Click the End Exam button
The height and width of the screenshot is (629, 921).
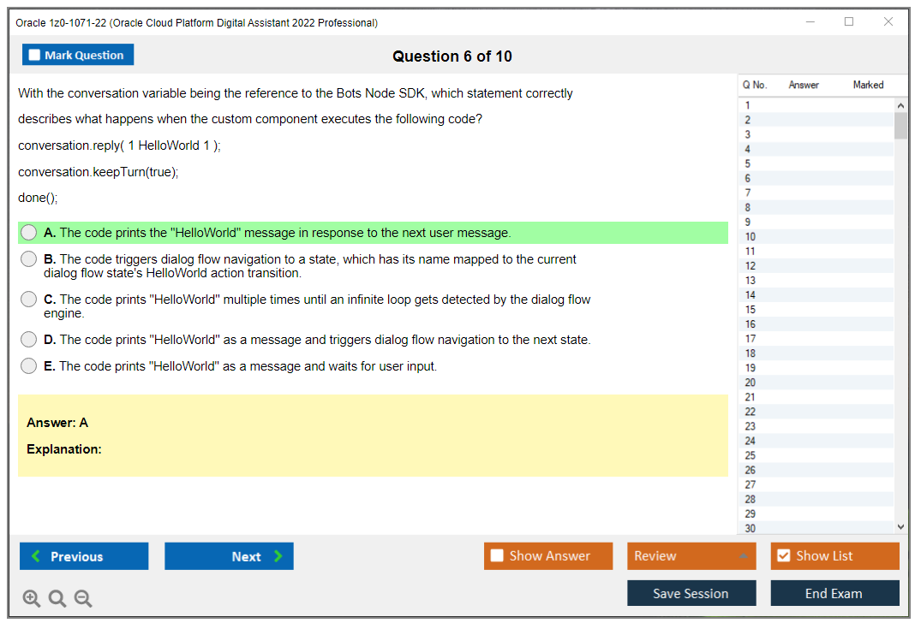pyautogui.click(x=834, y=592)
